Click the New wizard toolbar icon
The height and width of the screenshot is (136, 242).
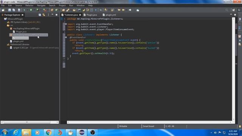pos(3,10)
